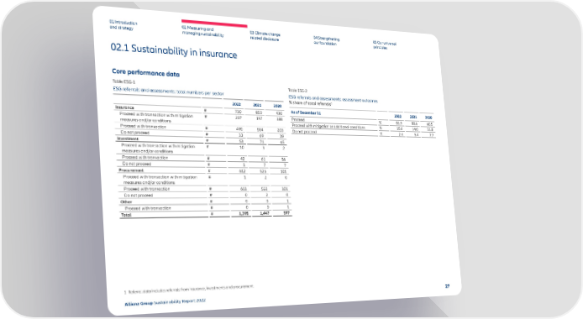Select the Table ESG-2 label
This screenshot has width=583, height=319.
point(297,90)
